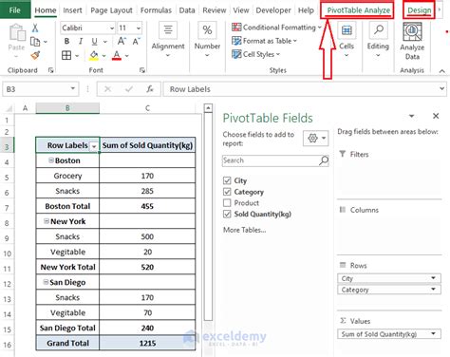The height and width of the screenshot is (357, 450).
Task: Open the Conditional Formatting button
Action: pos(276,28)
